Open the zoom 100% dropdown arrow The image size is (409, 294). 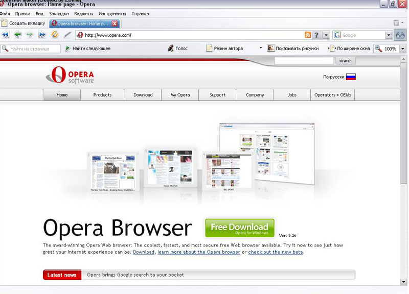tap(403, 48)
